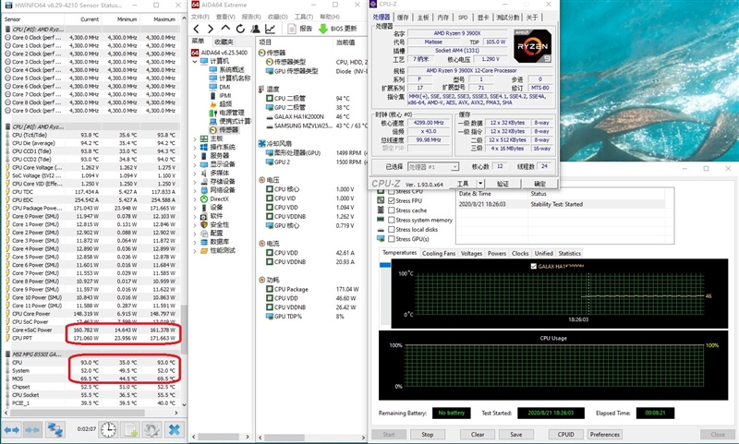Switch to AIDA64 收藏夹 favorites tab

224,42
